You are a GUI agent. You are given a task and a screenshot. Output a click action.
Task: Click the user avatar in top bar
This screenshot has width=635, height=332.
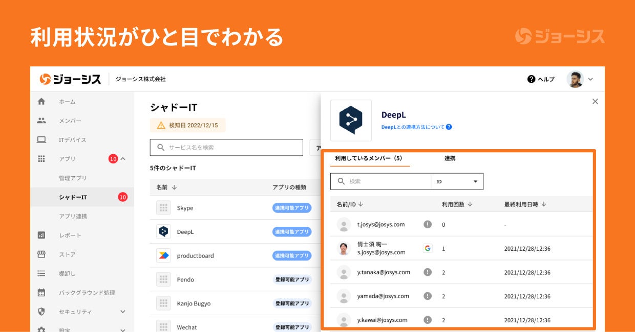pyautogui.click(x=575, y=79)
